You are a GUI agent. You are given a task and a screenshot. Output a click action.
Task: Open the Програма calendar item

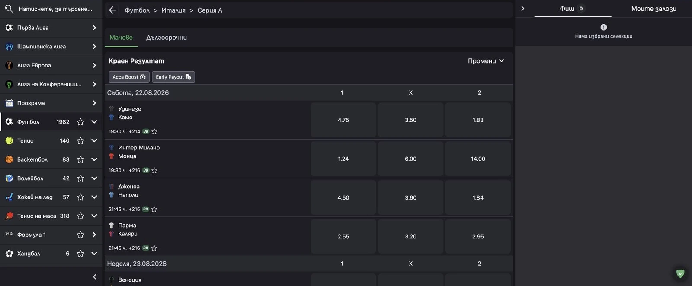51,103
